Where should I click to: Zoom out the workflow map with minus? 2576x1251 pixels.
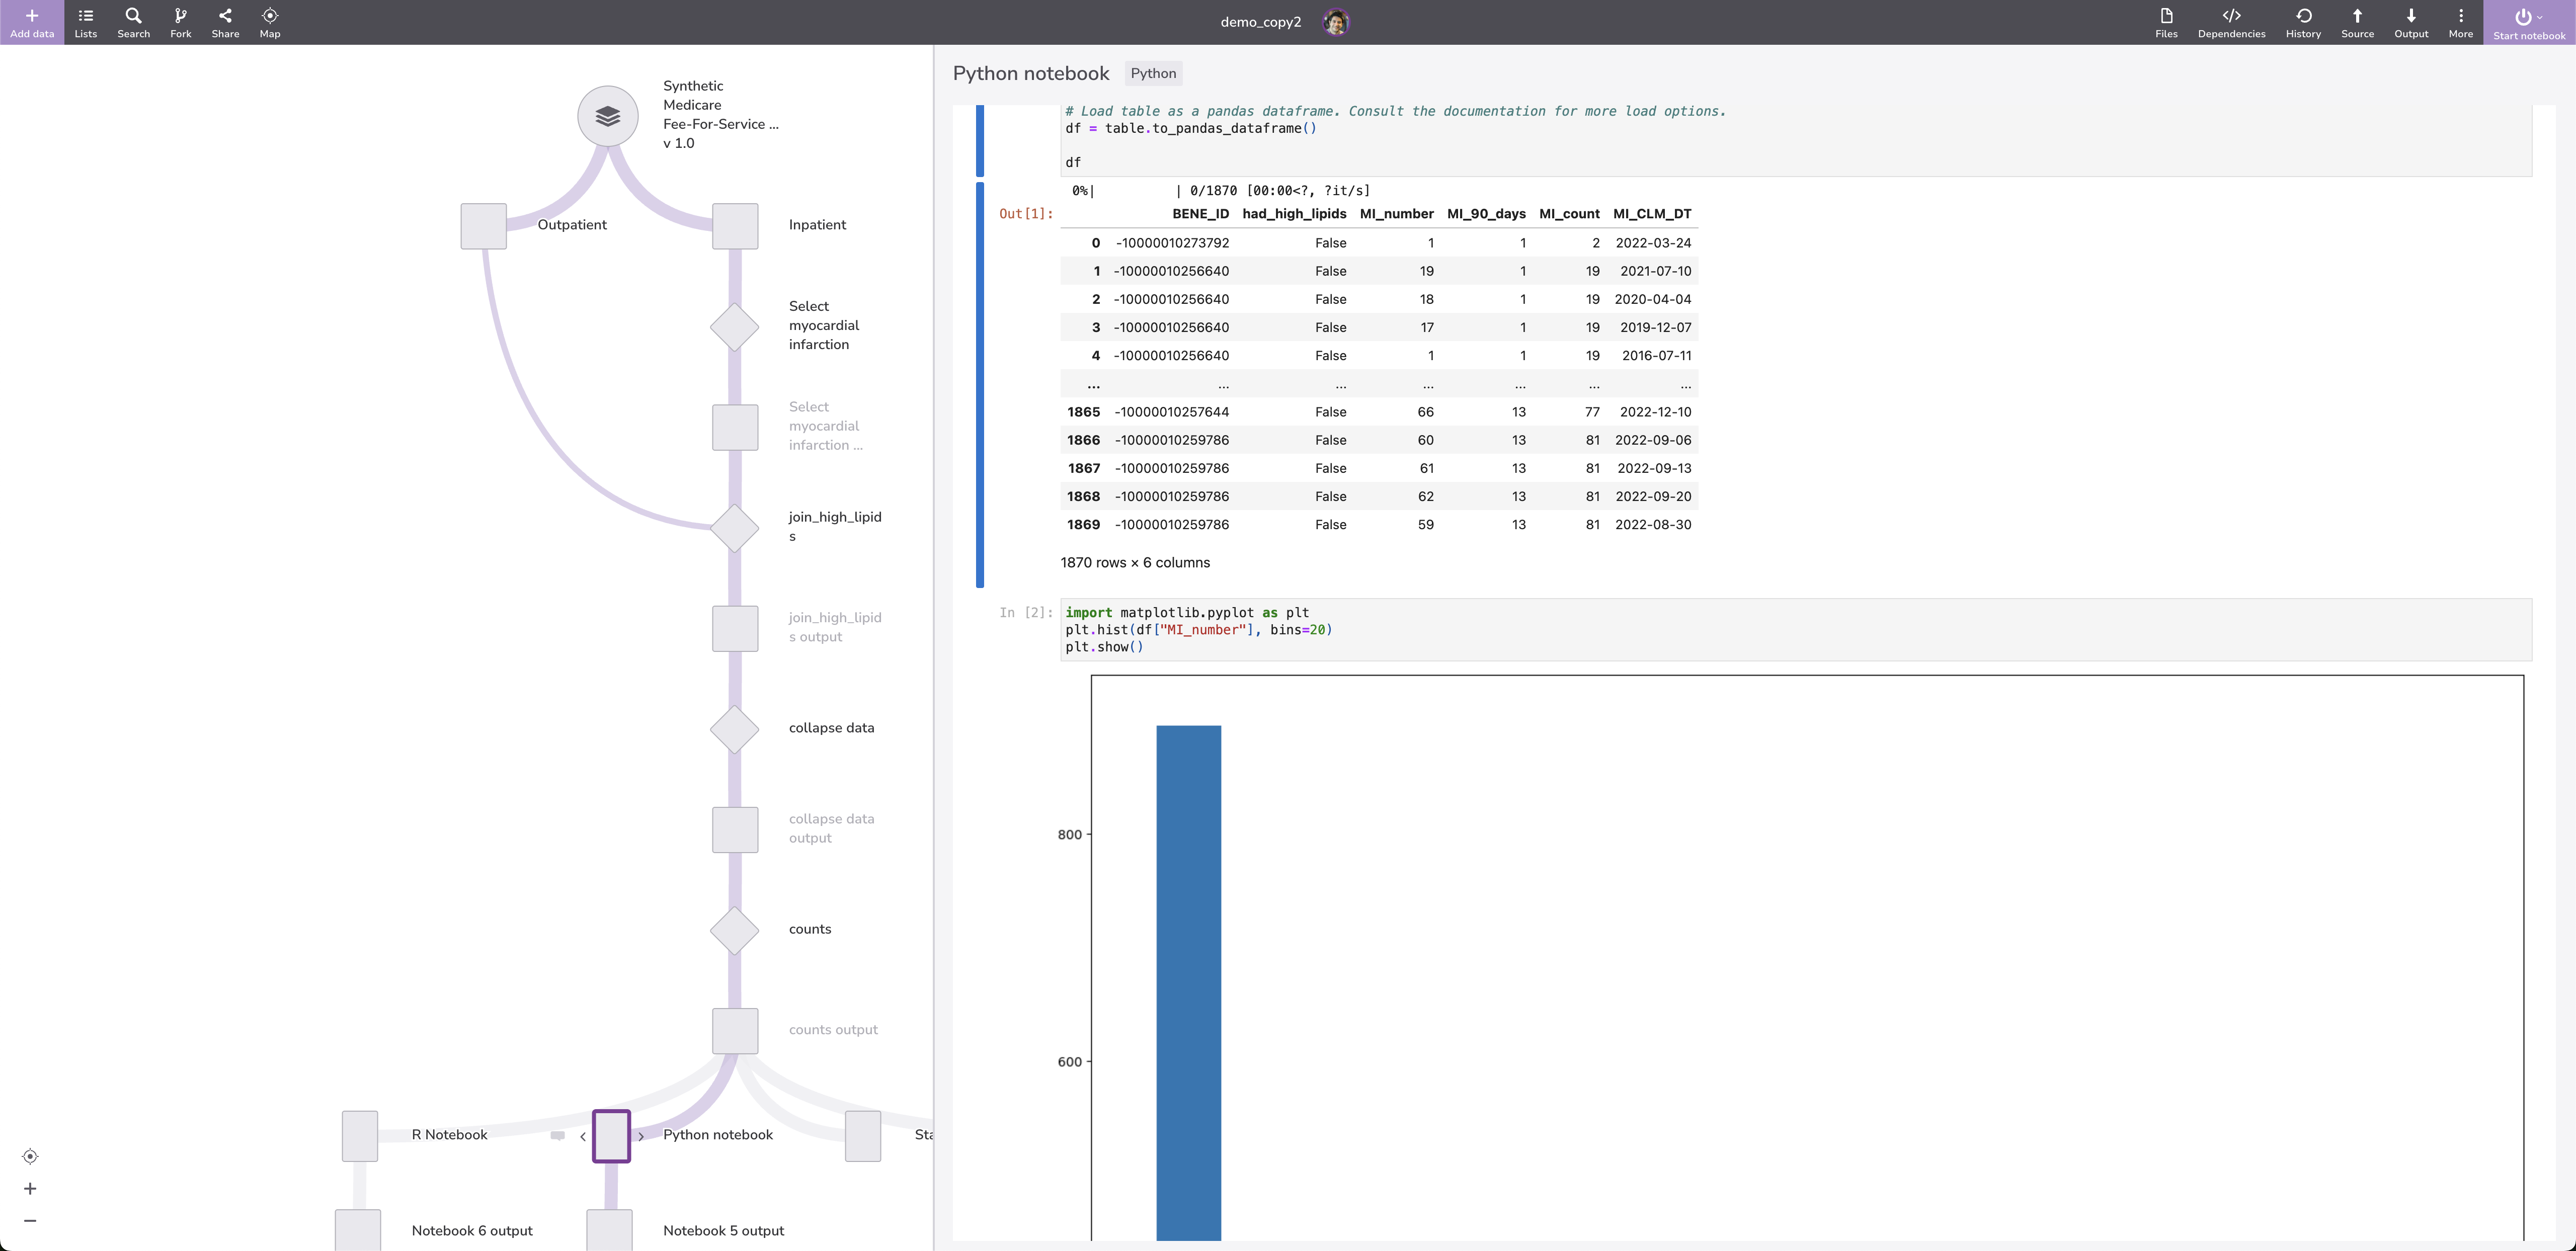30,1220
